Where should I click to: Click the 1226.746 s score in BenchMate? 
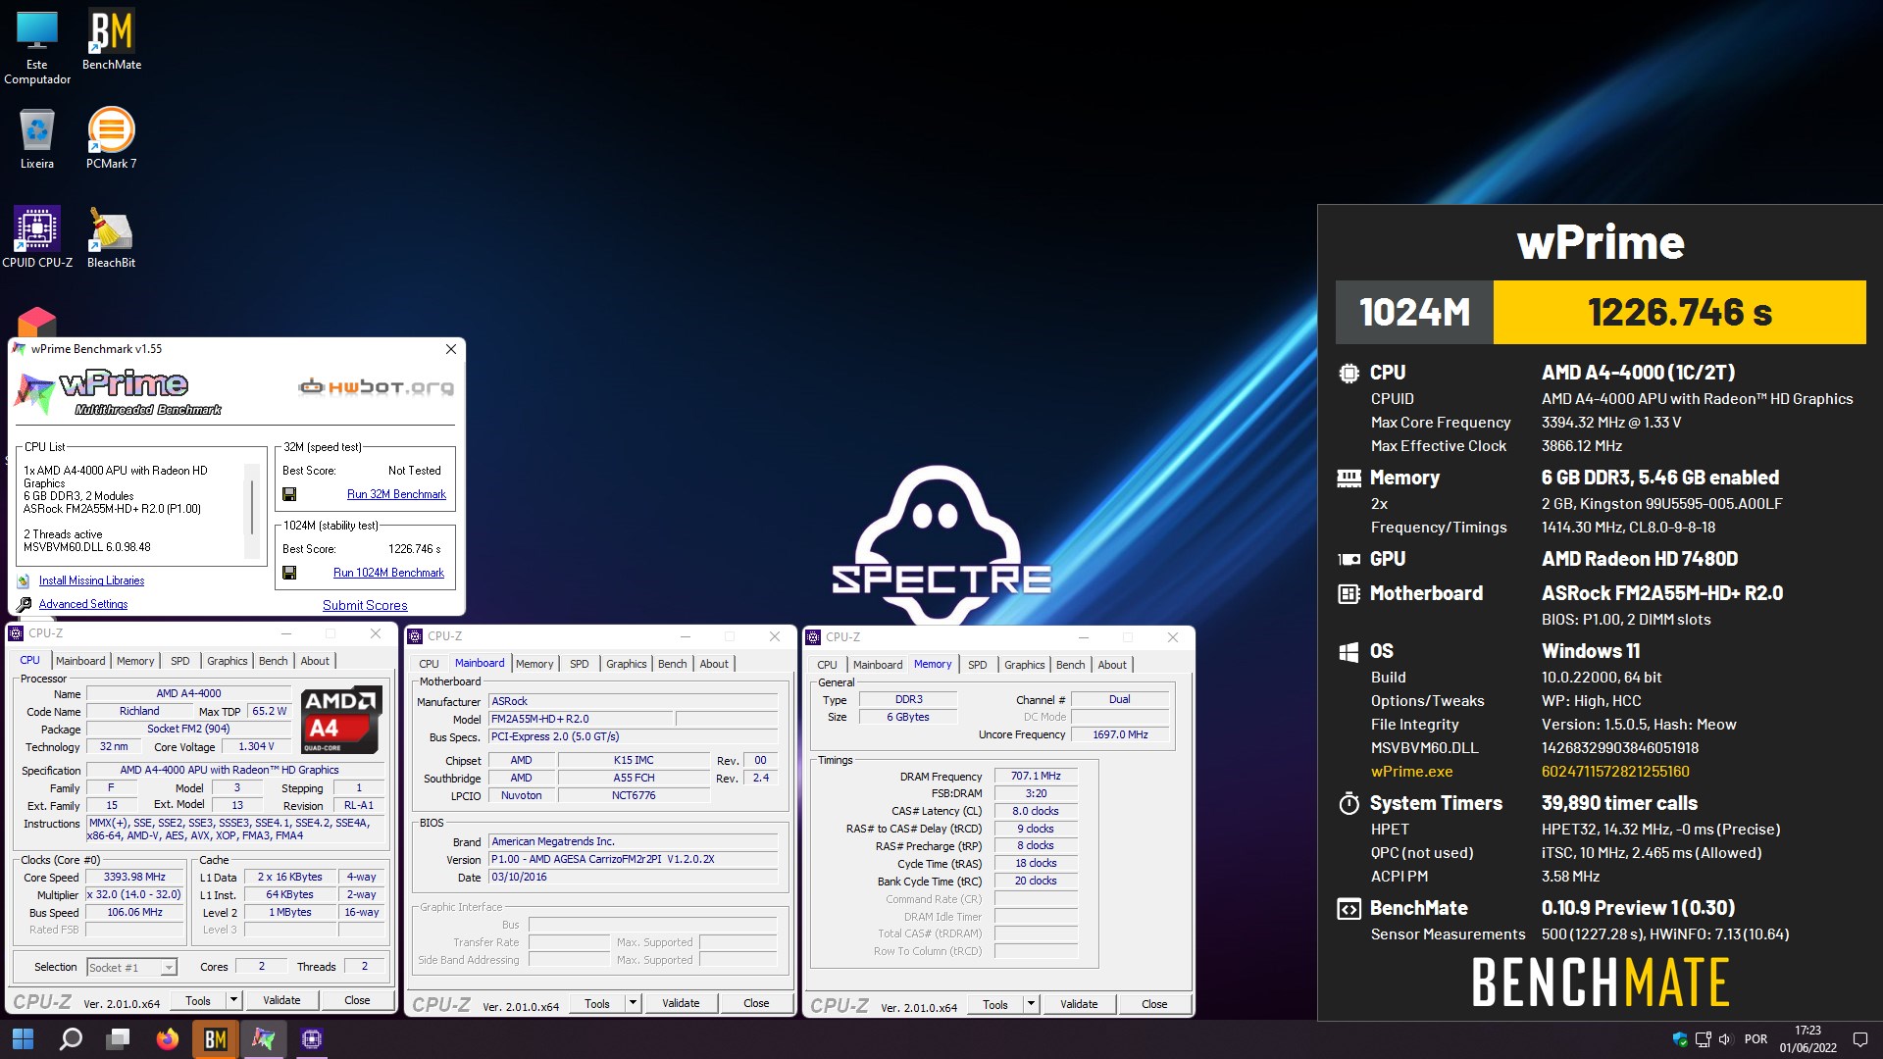[x=1679, y=312]
